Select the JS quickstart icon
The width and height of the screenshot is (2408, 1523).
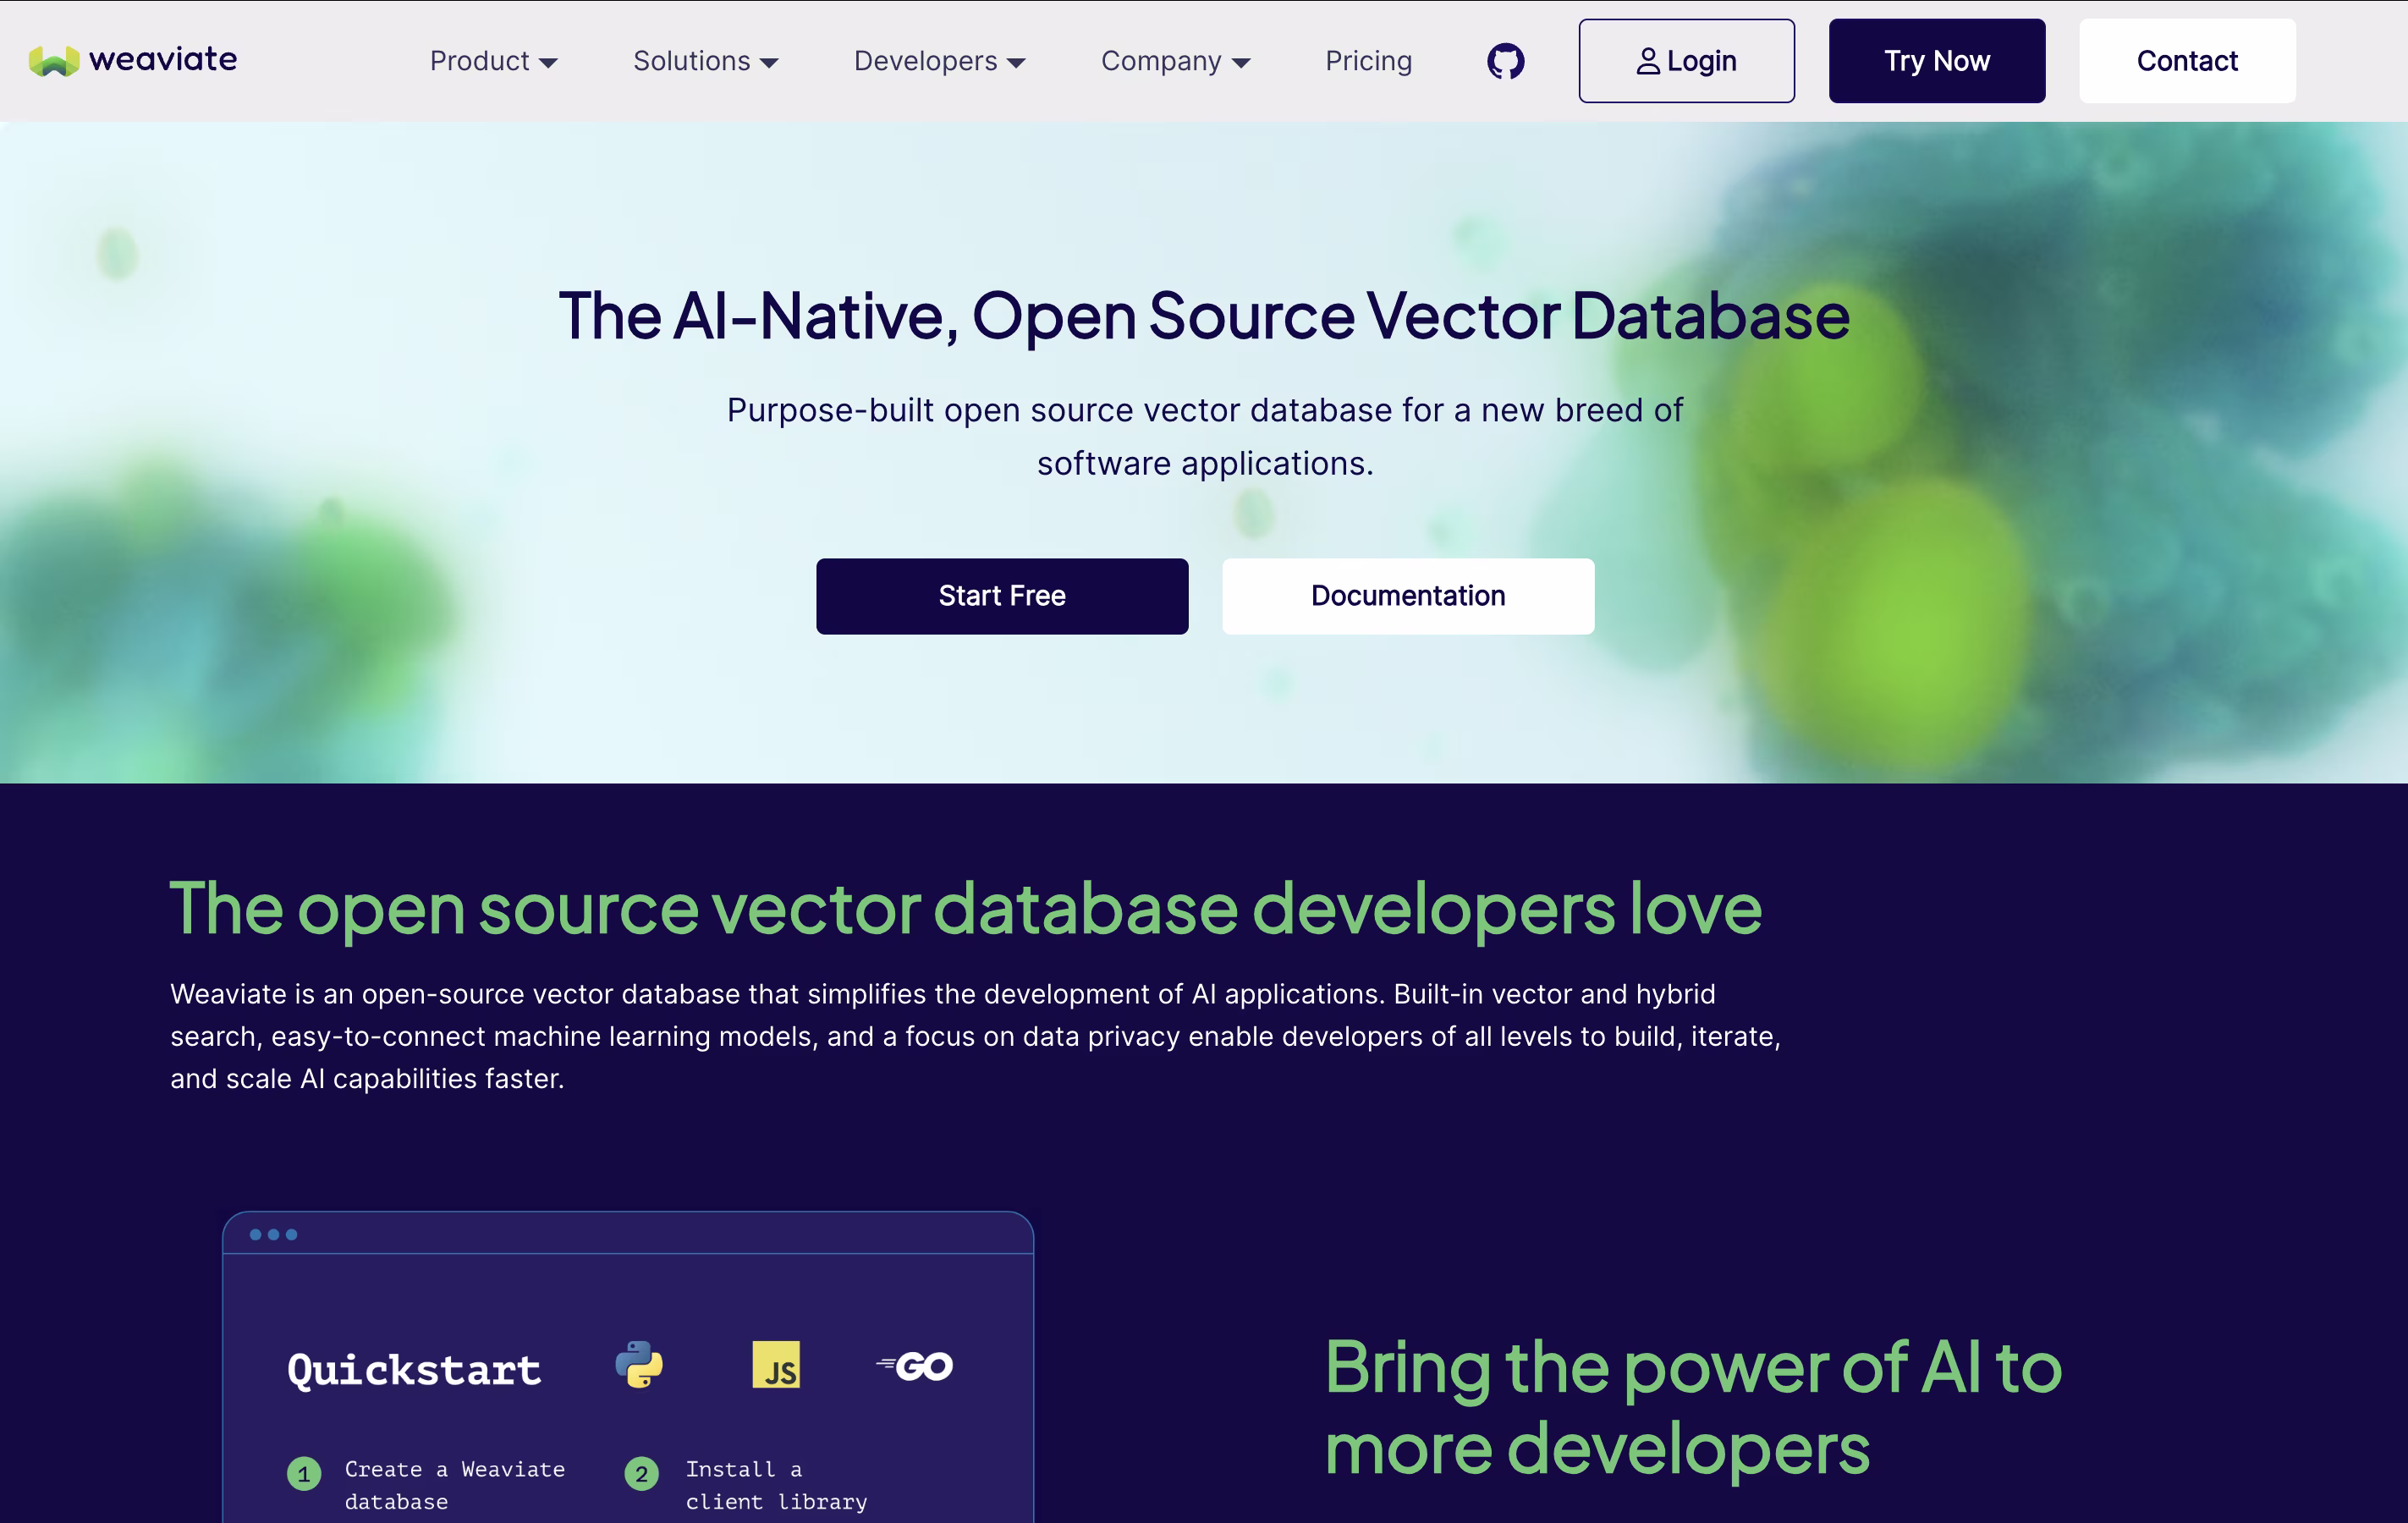click(x=776, y=1365)
